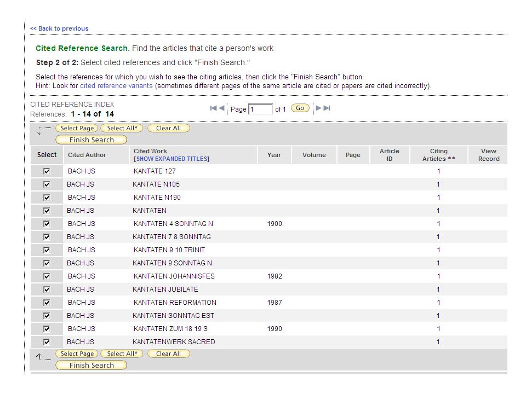Click the KANTATENWERK SACRED cited work text
Screen dimensions: 526x394
pyautogui.click(x=174, y=341)
